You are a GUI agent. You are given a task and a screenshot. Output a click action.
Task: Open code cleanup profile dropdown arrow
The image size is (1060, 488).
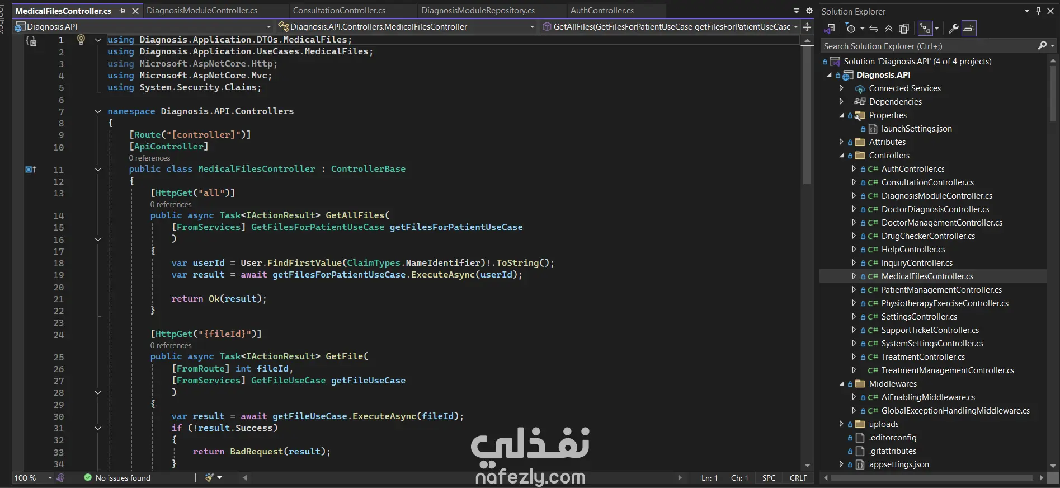click(220, 478)
